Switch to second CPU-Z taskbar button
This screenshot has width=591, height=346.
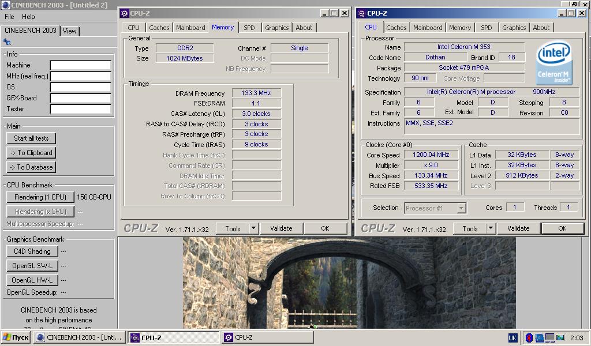click(x=267, y=337)
